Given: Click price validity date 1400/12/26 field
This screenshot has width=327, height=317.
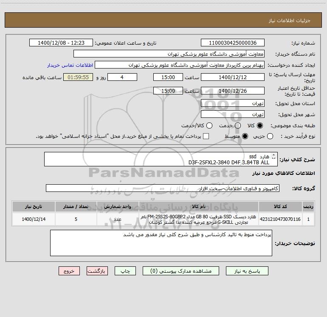Looking at the screenshot, I should pos(233,91).
